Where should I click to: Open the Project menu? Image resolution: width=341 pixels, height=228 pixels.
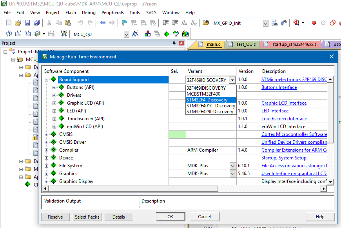pyautogui.click(x=53, y=13)
